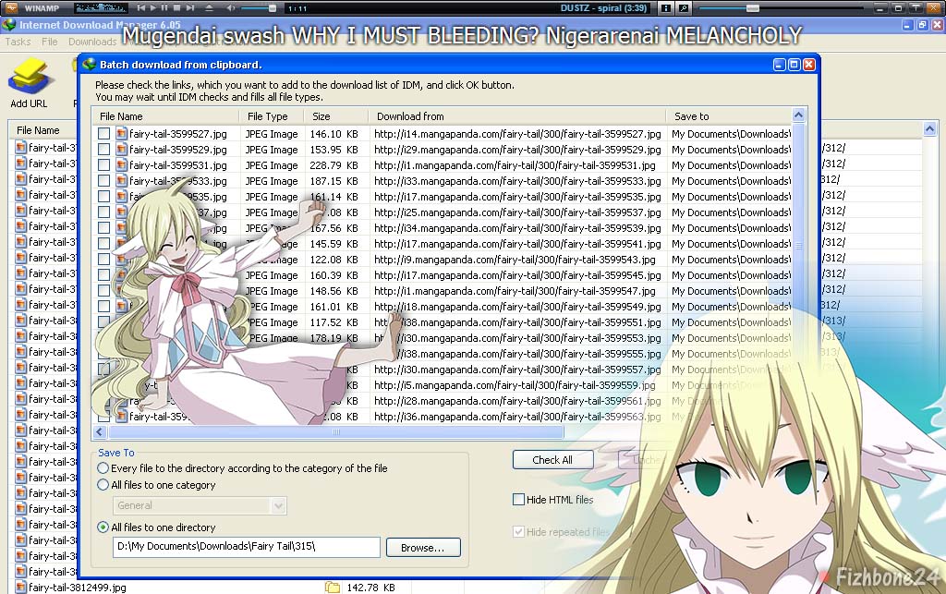This screenshot has width=946, height=594.
Task: Click main window File Name column header
Action: 42,130
